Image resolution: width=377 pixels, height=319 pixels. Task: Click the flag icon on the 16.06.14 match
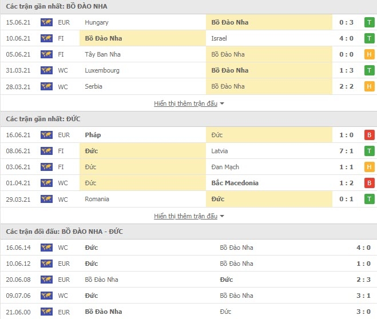click(x=46, y=248)
